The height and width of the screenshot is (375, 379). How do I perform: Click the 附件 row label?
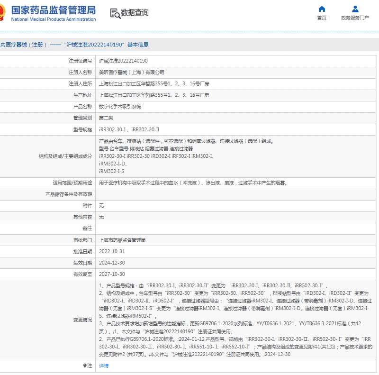[87, 206]
